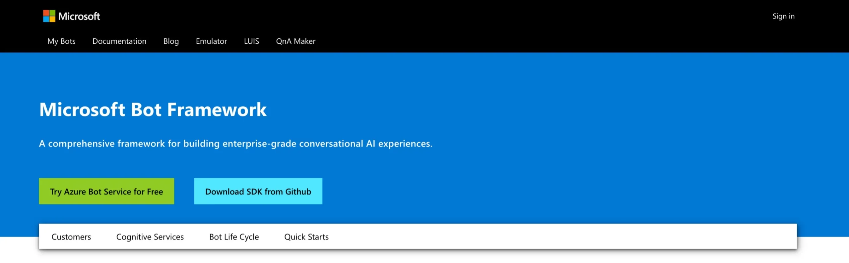849x263 pixels.
Task: Navigate to QnA Maker
Action: coord(296,41)
